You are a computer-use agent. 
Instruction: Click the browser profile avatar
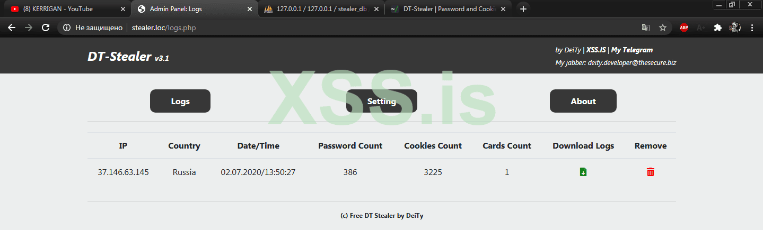coord(735,28)
